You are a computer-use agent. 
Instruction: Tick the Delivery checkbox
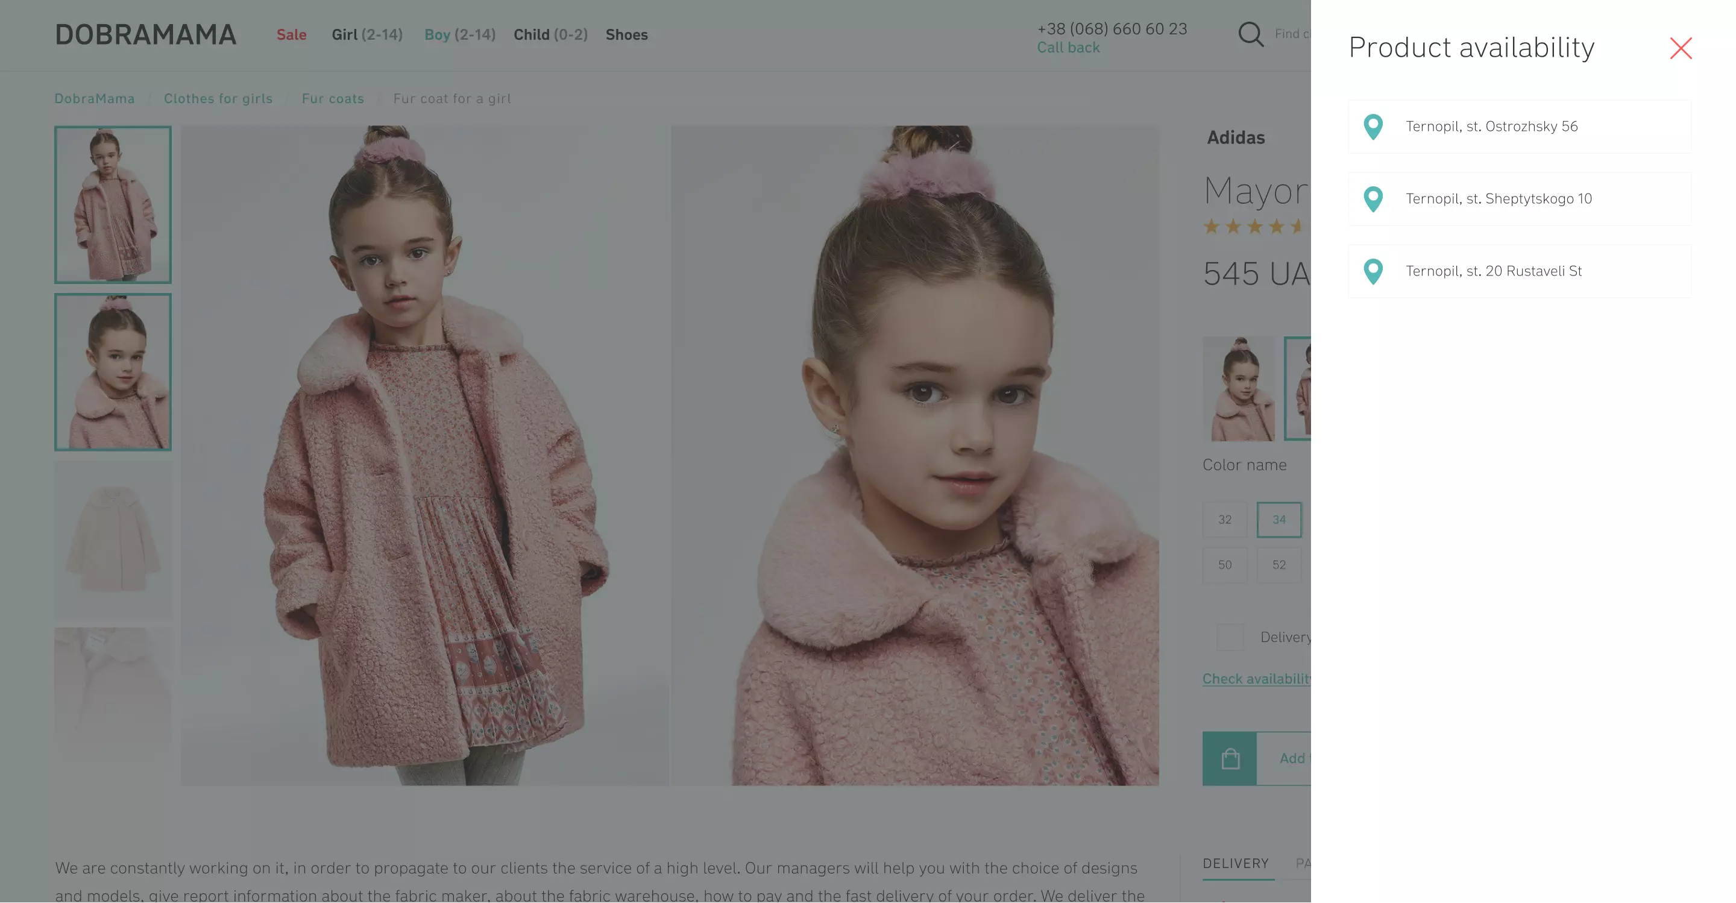click(1229, 637)
